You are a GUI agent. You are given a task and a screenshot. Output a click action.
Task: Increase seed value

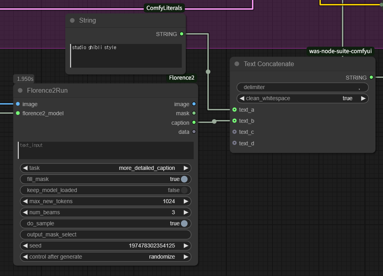click(186, 246)
